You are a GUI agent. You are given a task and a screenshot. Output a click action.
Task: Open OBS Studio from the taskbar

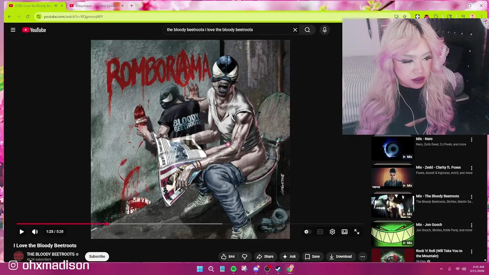point(267,269)
